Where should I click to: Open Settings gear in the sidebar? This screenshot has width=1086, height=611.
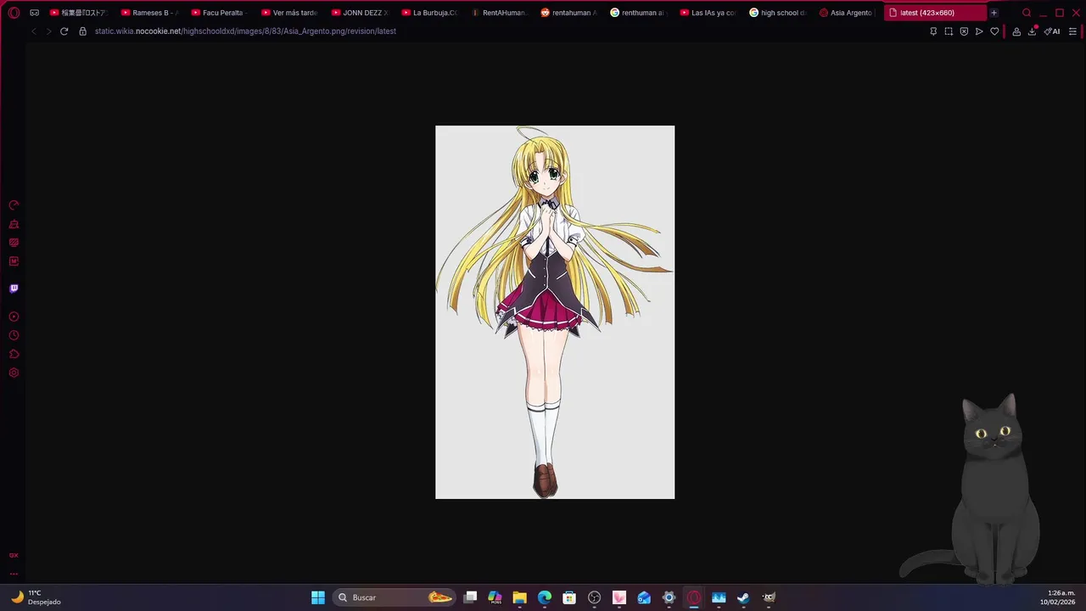tap(14, 373)
